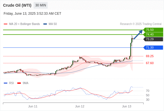Click the MA 20 + Bollinger Bands legend text
This screenshot has width=164, height=111.
coord(24,24)
